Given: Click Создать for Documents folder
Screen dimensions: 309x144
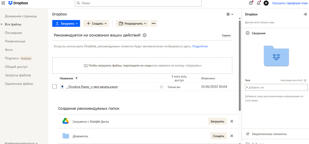Looking at the screenshot, I should (219, 136).
